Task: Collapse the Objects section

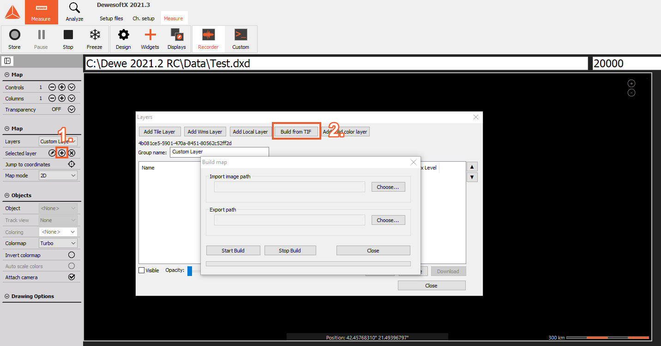Action: (x=7, y=195)
